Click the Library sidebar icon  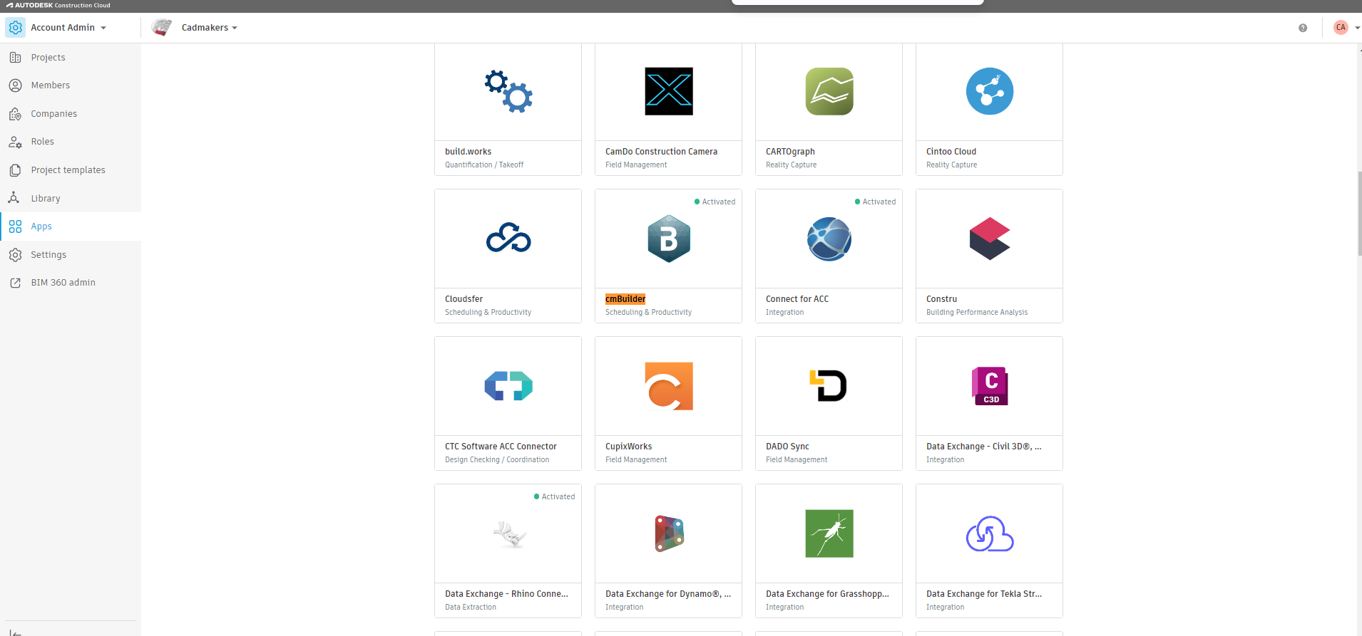click(x=14, y=198)
